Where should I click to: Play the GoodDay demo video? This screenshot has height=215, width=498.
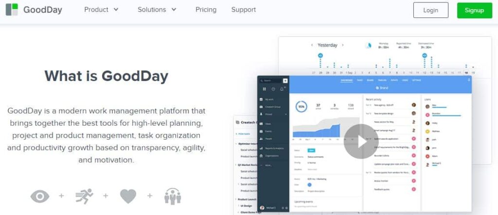click(x=361, y=141)
